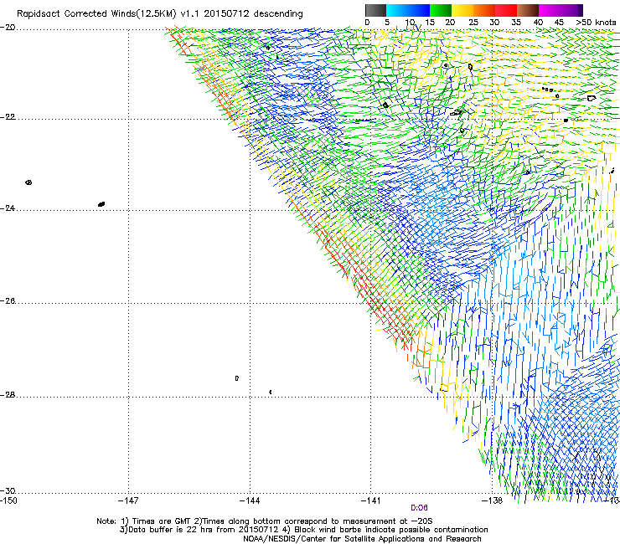Click the longitude label -144
620x544 pixels.
[250, 501]
